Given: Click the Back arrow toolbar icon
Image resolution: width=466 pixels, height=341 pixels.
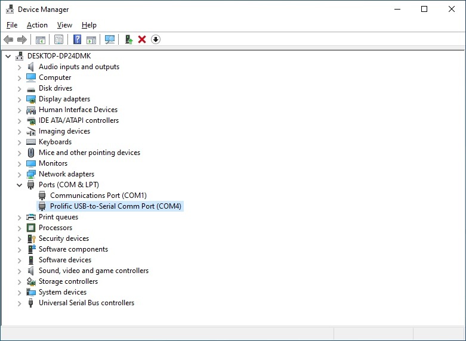Looking at the screenshot, I should [x=8, y=39].
